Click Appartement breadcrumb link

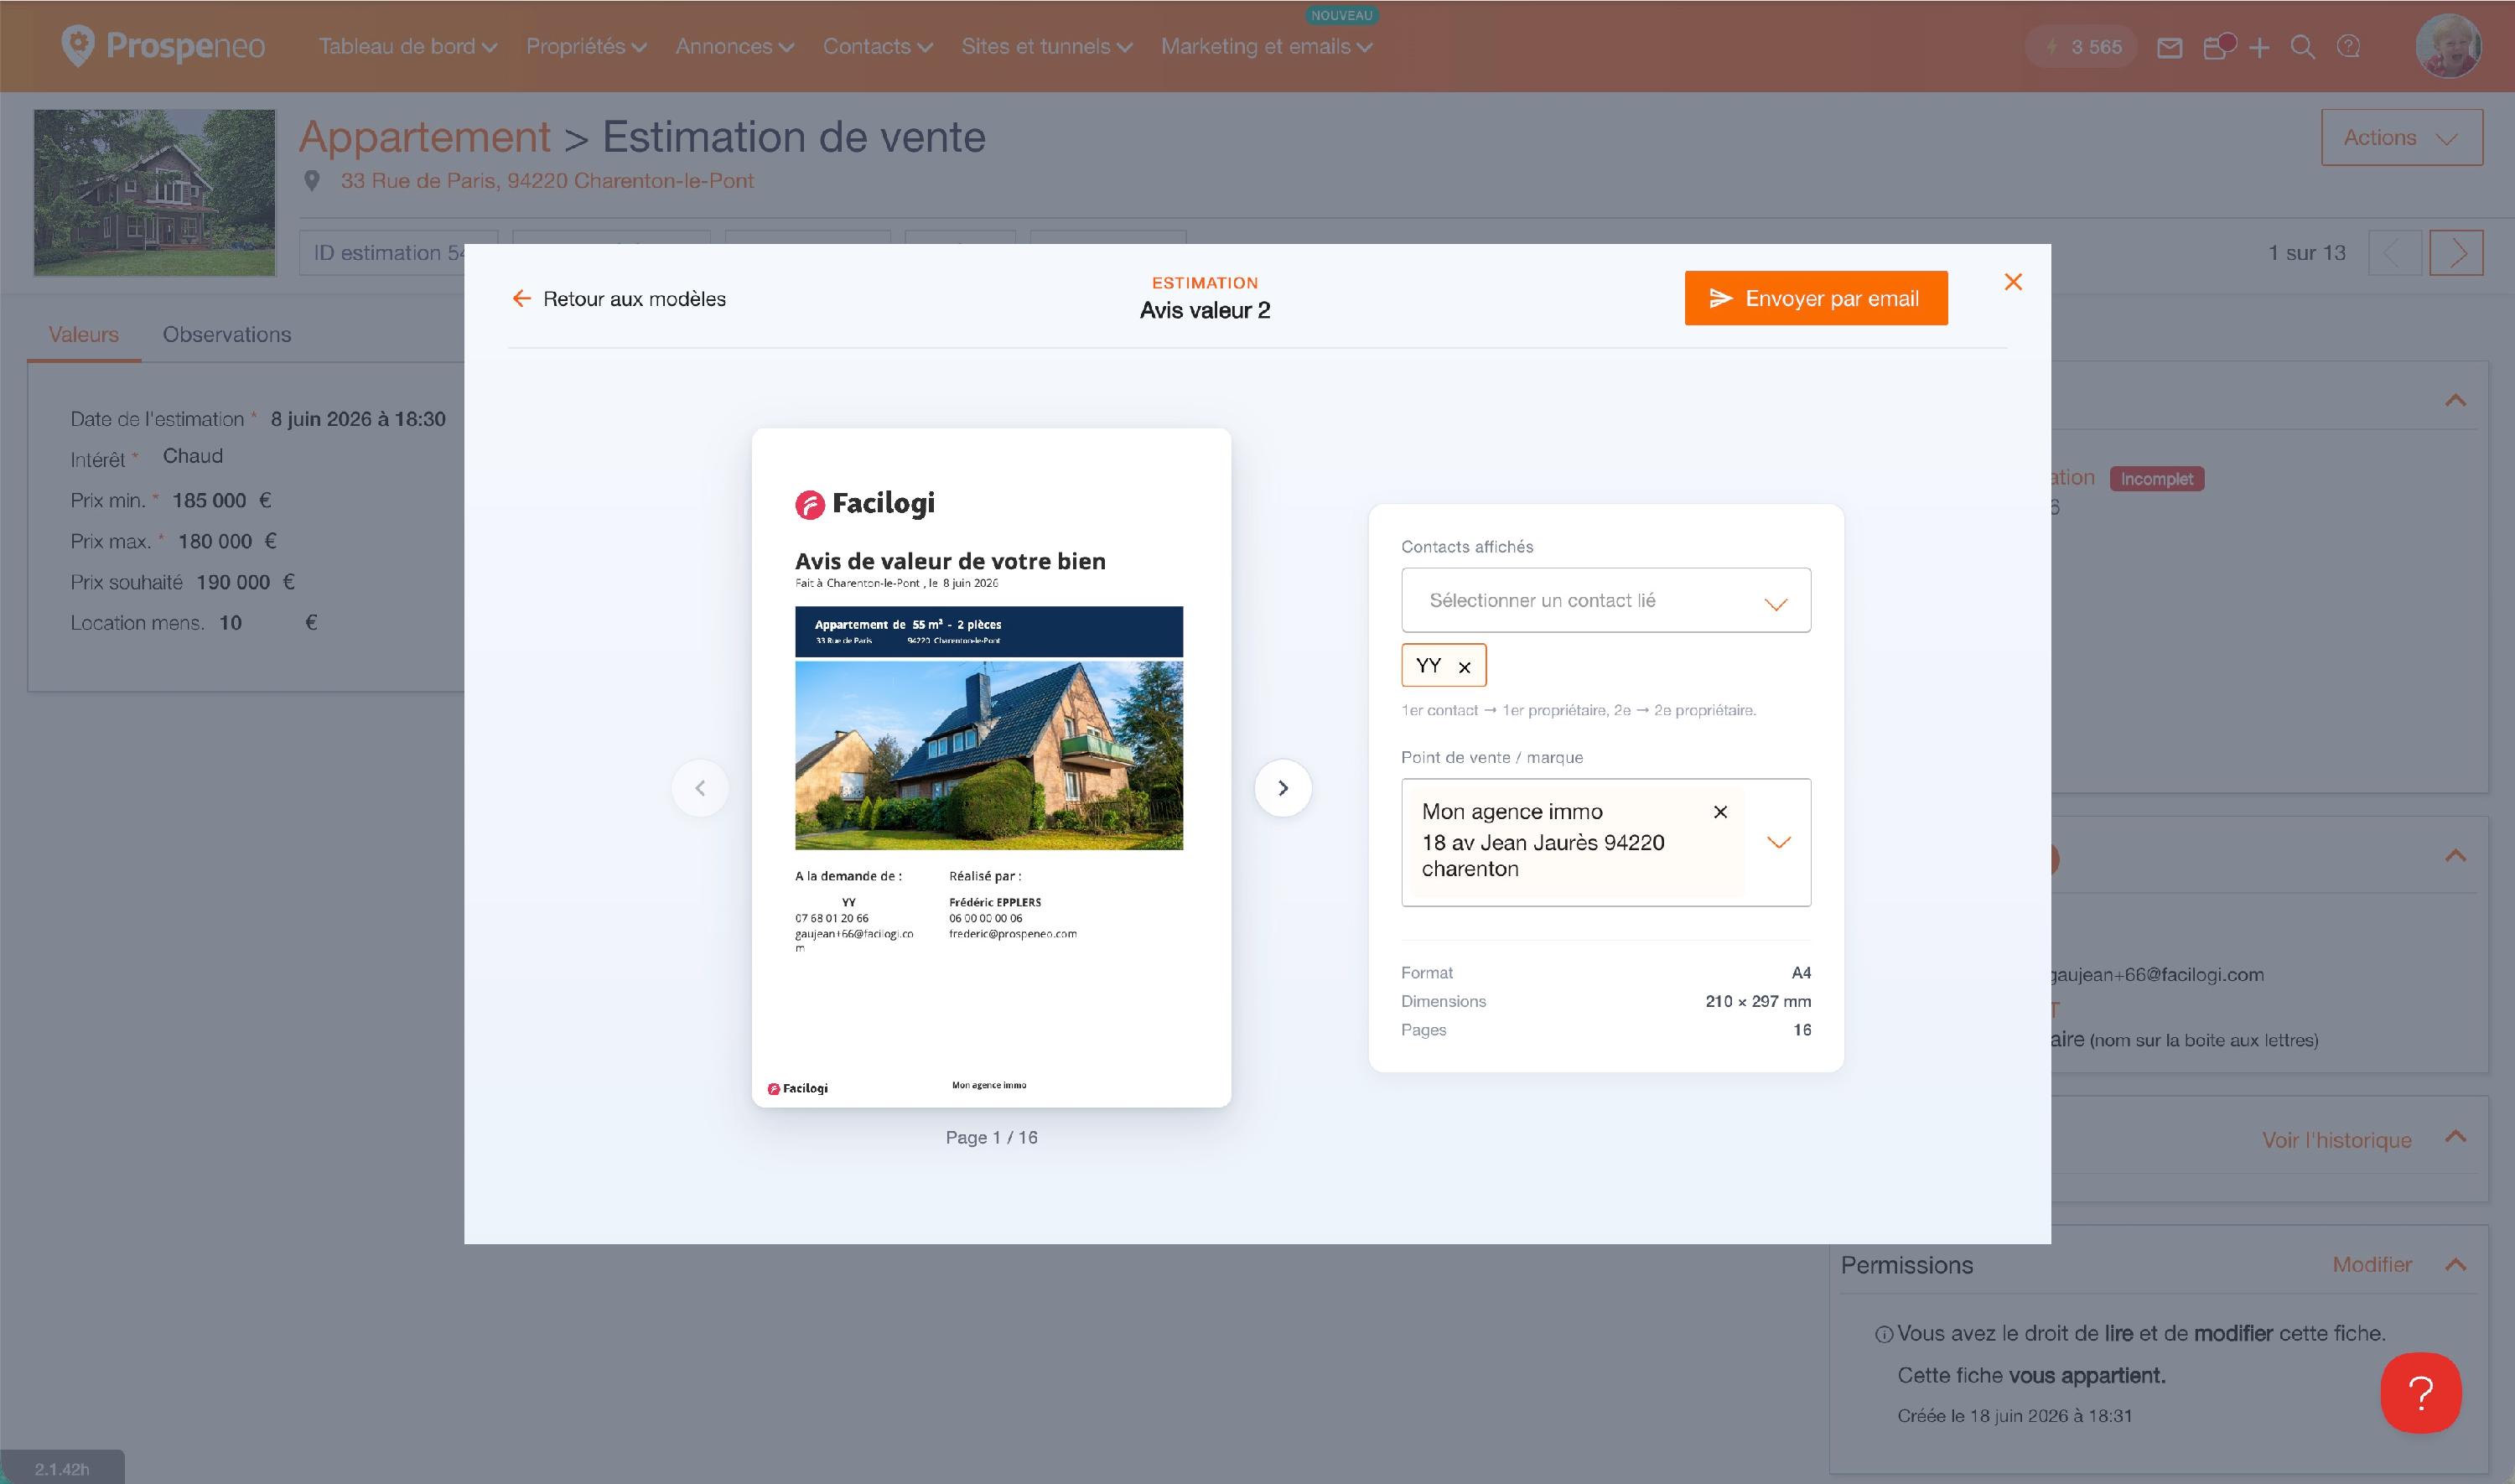click(x=425, y=137)
